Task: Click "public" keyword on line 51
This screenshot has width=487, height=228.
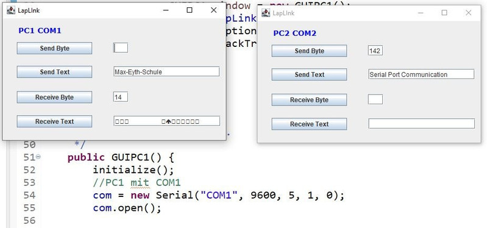Action: coord(86,158)
